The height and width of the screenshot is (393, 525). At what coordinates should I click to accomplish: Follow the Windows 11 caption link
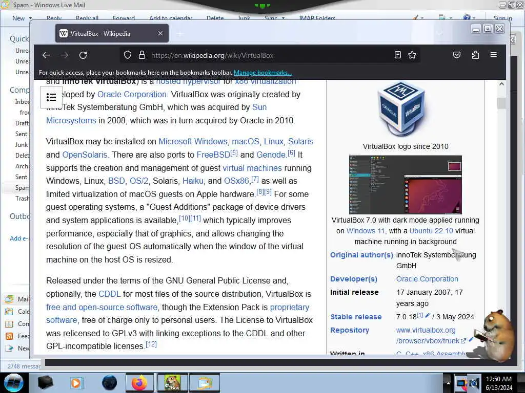[x=365, y=231]
